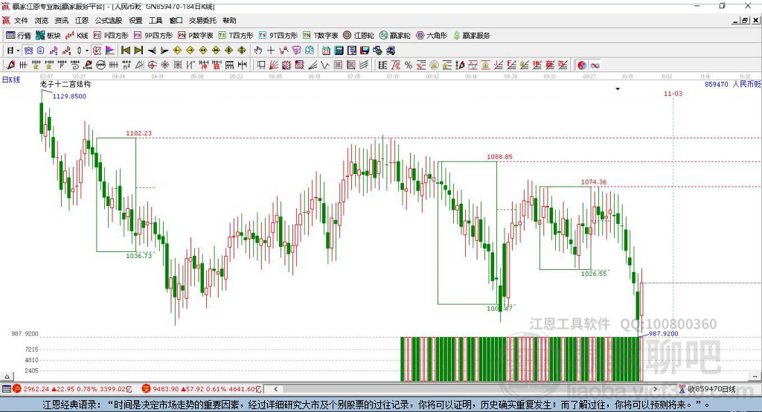This screenshot has height=412, width=762.
Task: Open the T四方形 time square
Action: (x=236, y=36)
